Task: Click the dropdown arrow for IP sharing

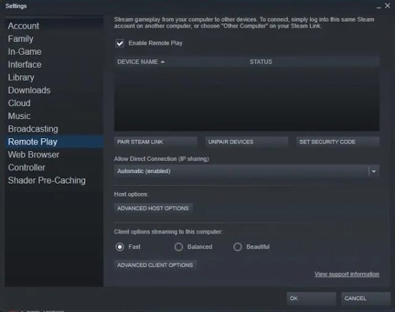Action: coord(374,171)
